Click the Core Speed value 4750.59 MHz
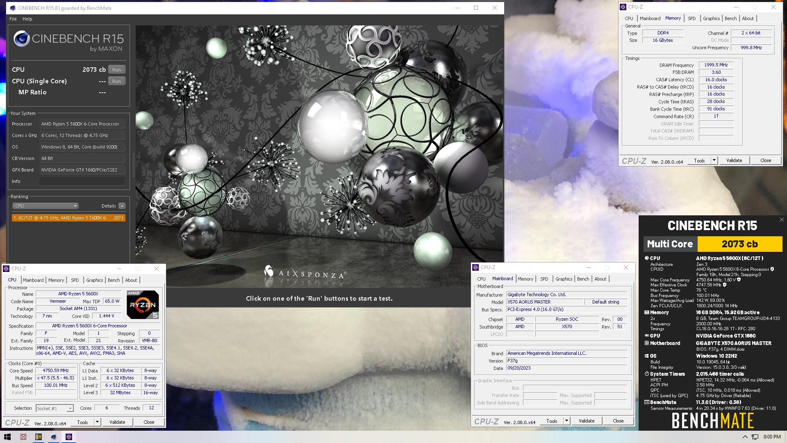 56,370
